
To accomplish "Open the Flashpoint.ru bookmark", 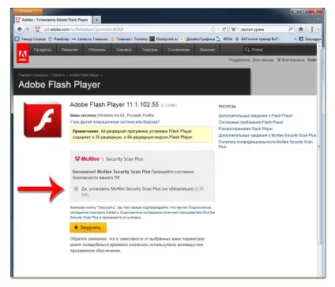I will pos(164,39).
